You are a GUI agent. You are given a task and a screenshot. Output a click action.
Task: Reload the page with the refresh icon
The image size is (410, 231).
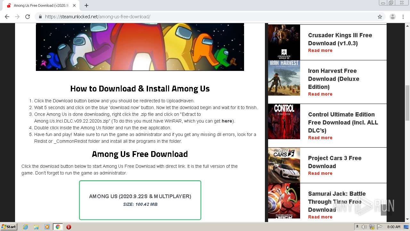coord(28,17)
